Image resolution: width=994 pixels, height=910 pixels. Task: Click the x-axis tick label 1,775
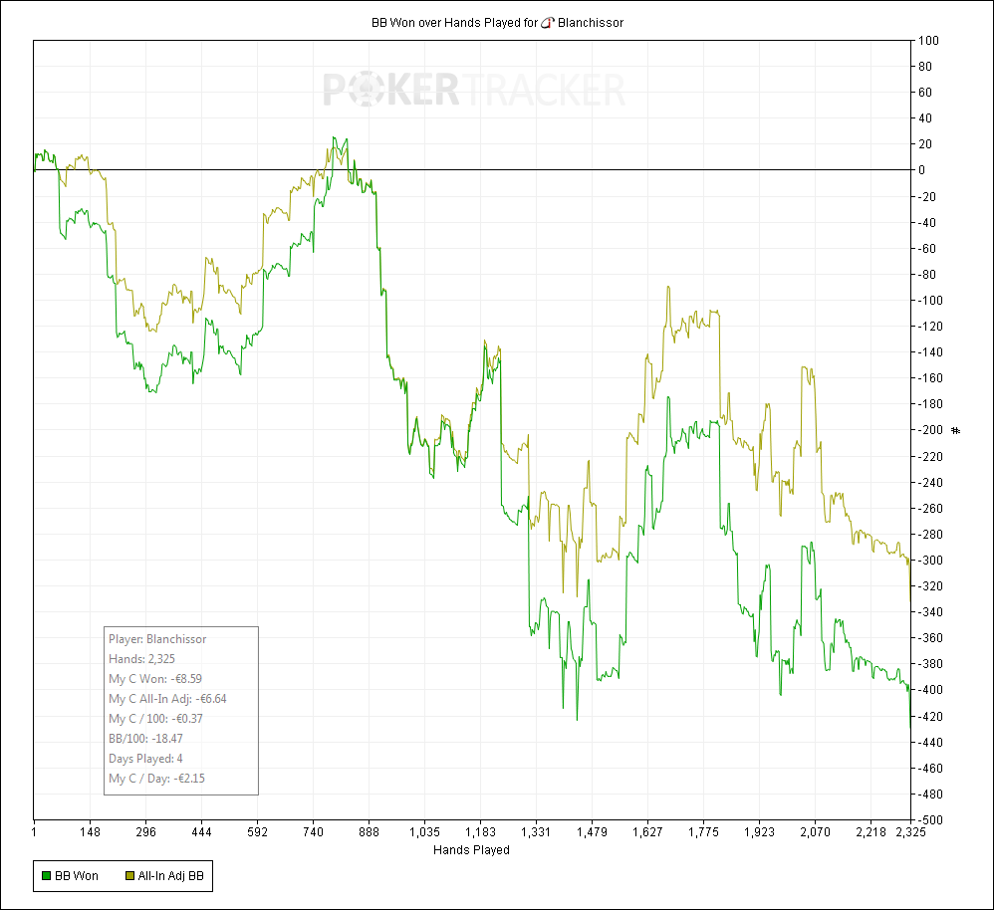pyautogui.click(x=703, y=831)
